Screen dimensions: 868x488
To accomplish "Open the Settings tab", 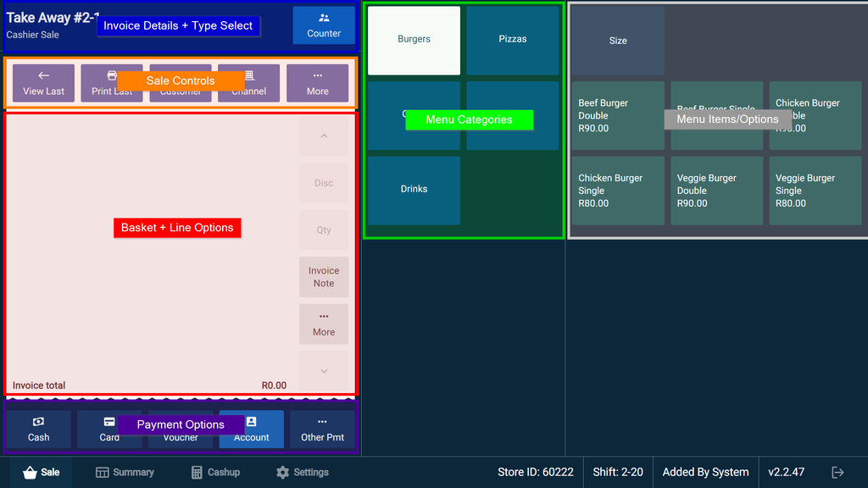I will 303,472.
